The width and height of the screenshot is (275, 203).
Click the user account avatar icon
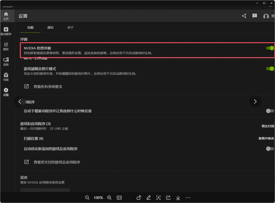click(266, 16)
